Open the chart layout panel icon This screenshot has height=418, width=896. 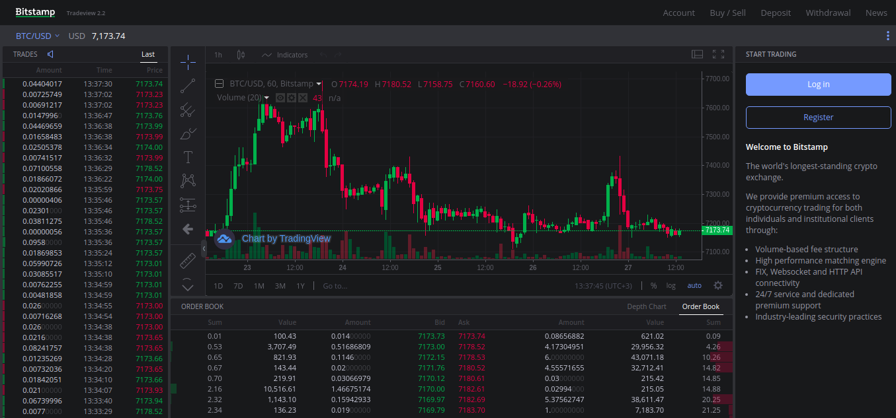[x=697, y=54]
